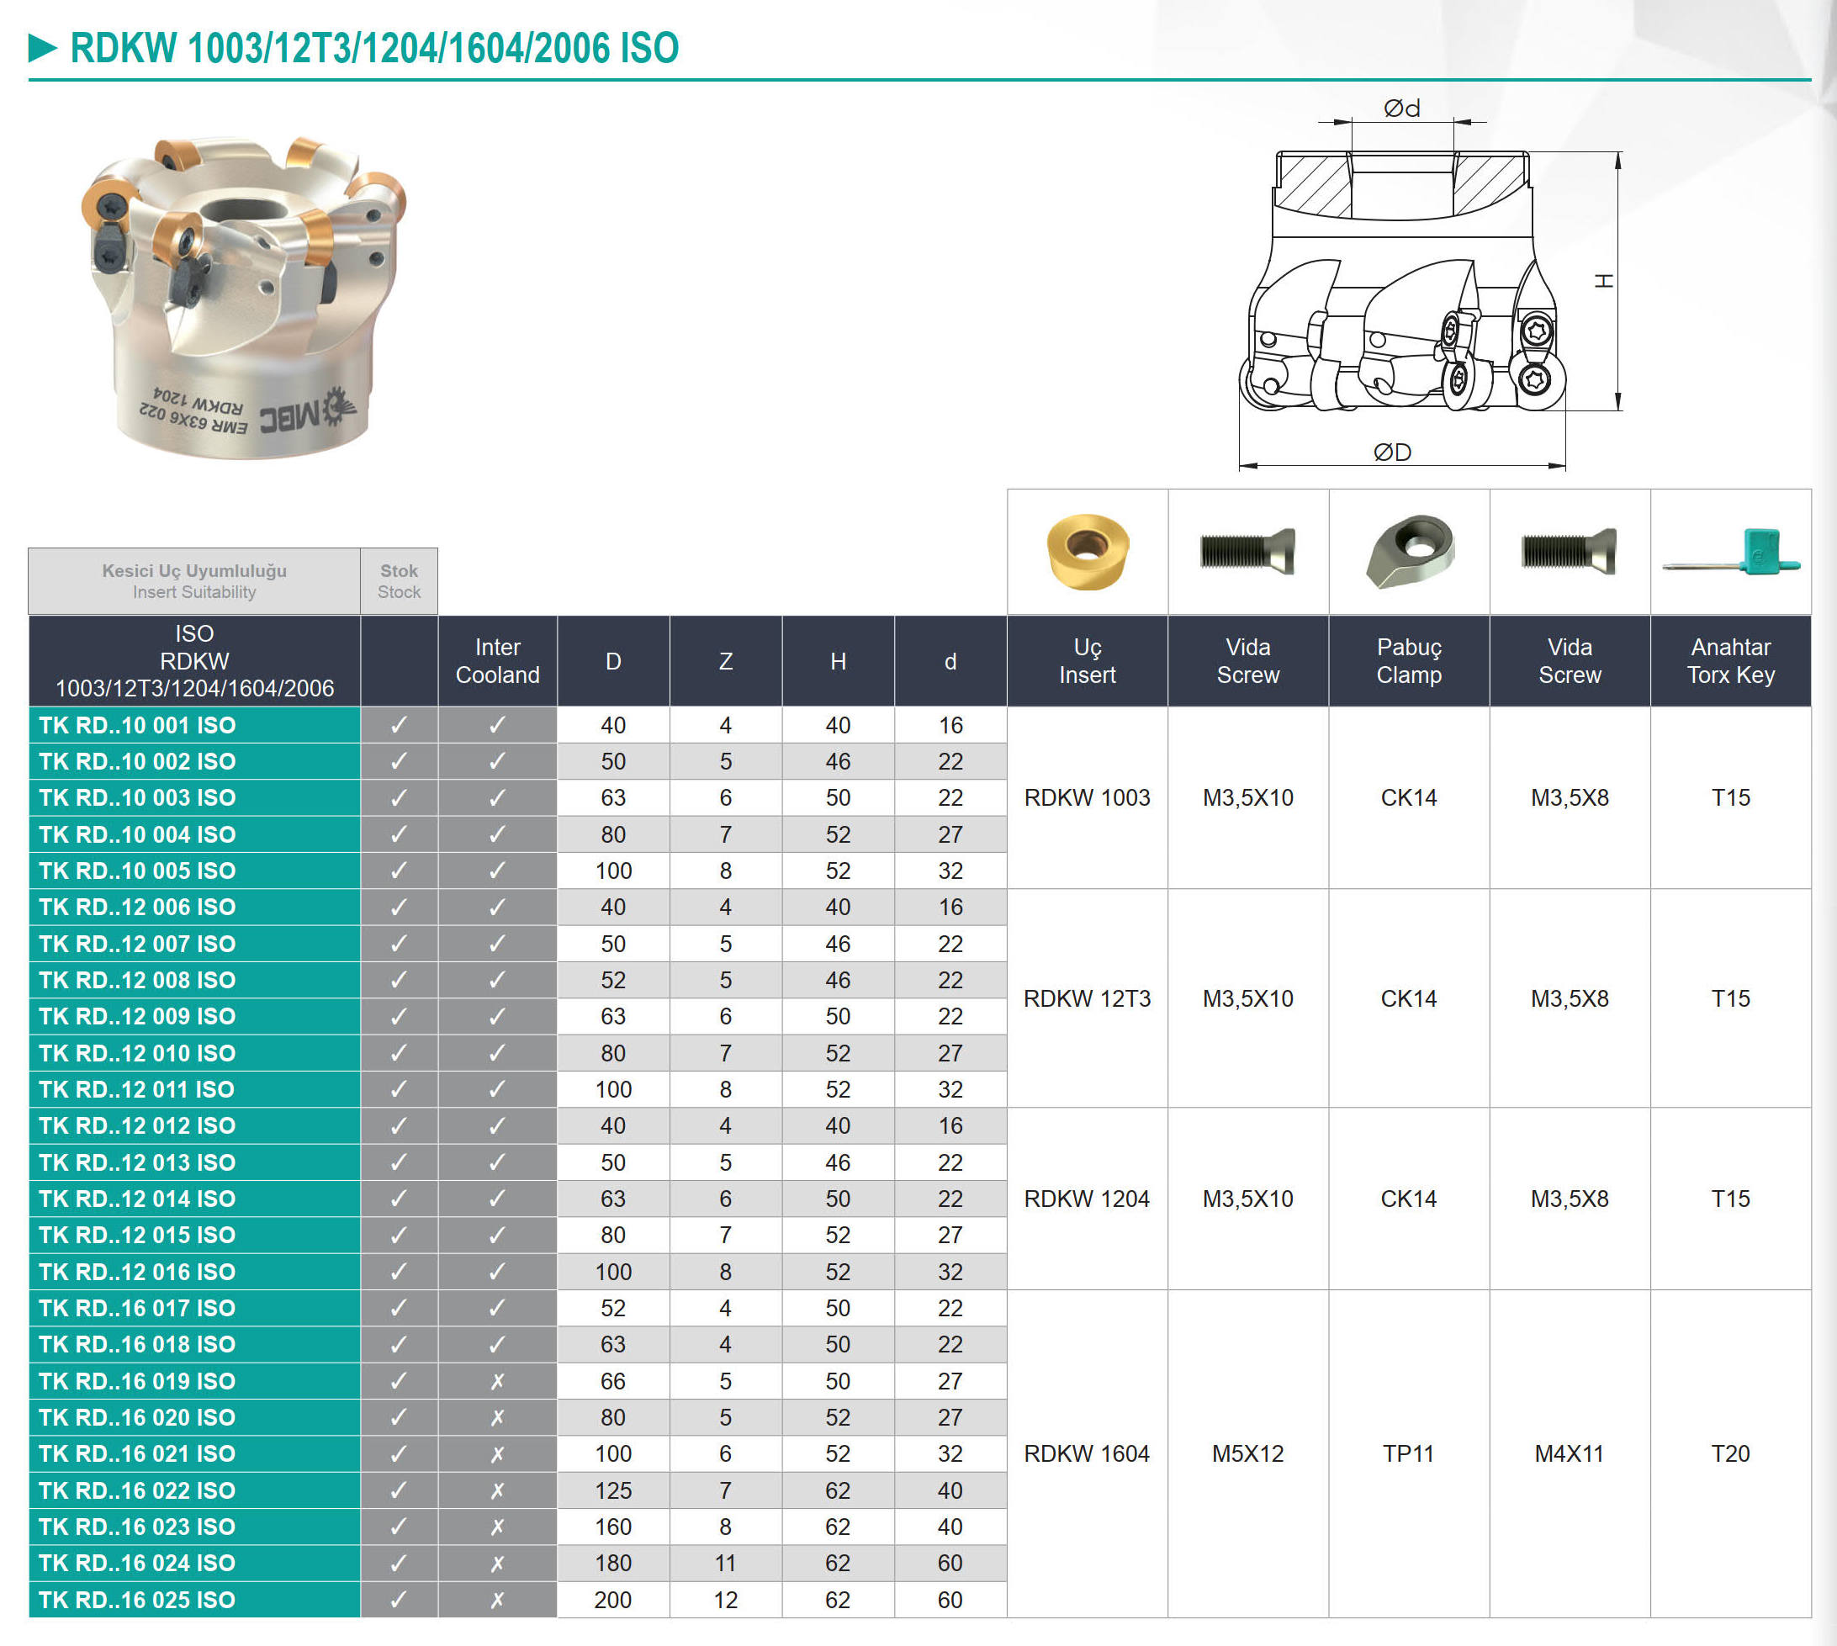Click the Inter Cooland column header

(496, 661)
